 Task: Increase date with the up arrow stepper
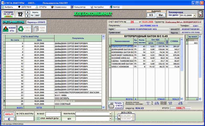pos(28,12)
